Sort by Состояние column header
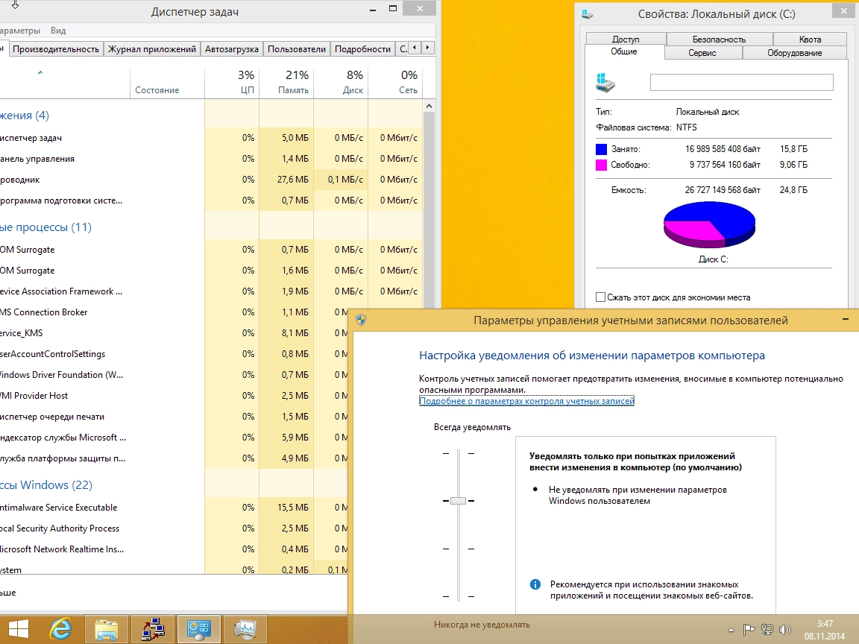The height and width of the screenshot is (644, 859). click(167, 83)
